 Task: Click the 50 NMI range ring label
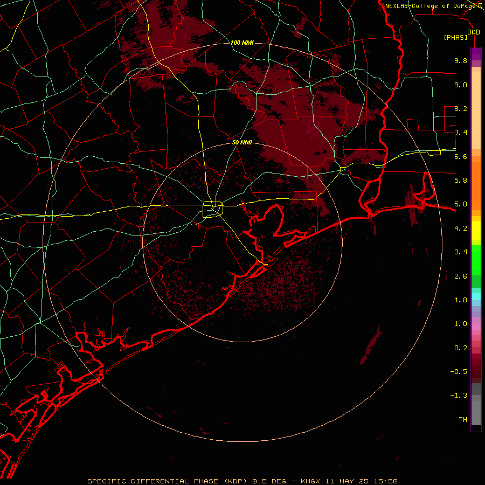coord(242,142)
